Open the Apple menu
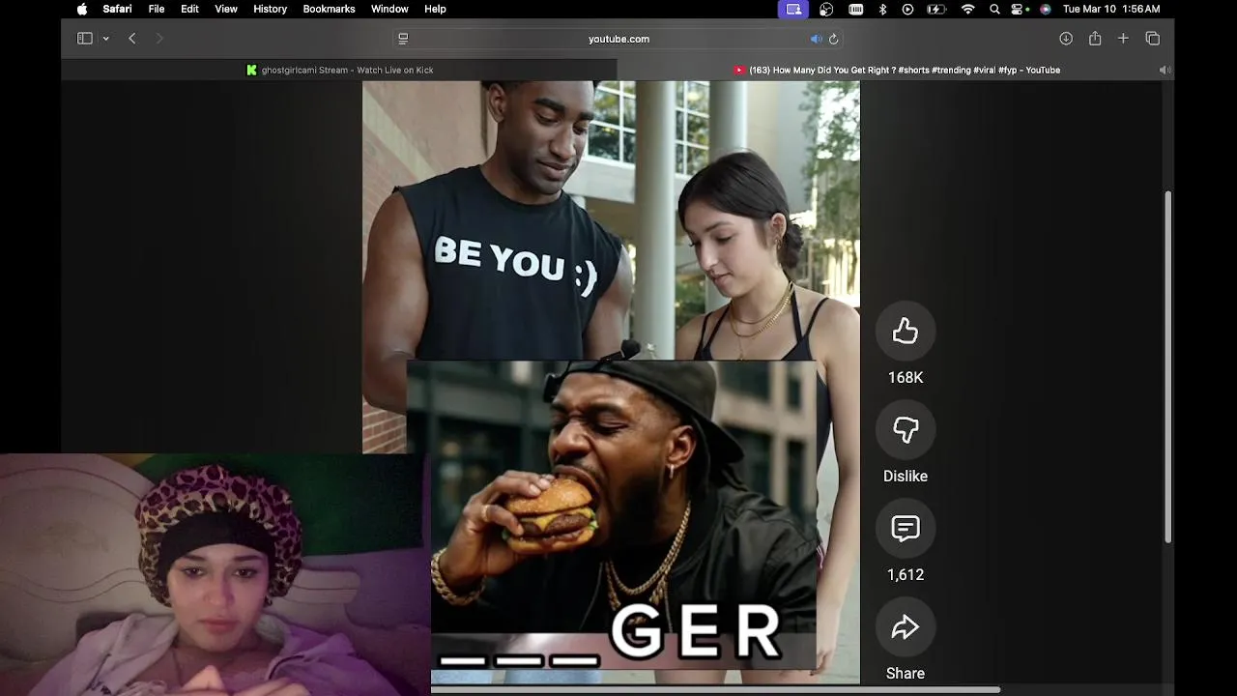The height and width of the screenshot is (696, 1237). click(x=82, y=9)
